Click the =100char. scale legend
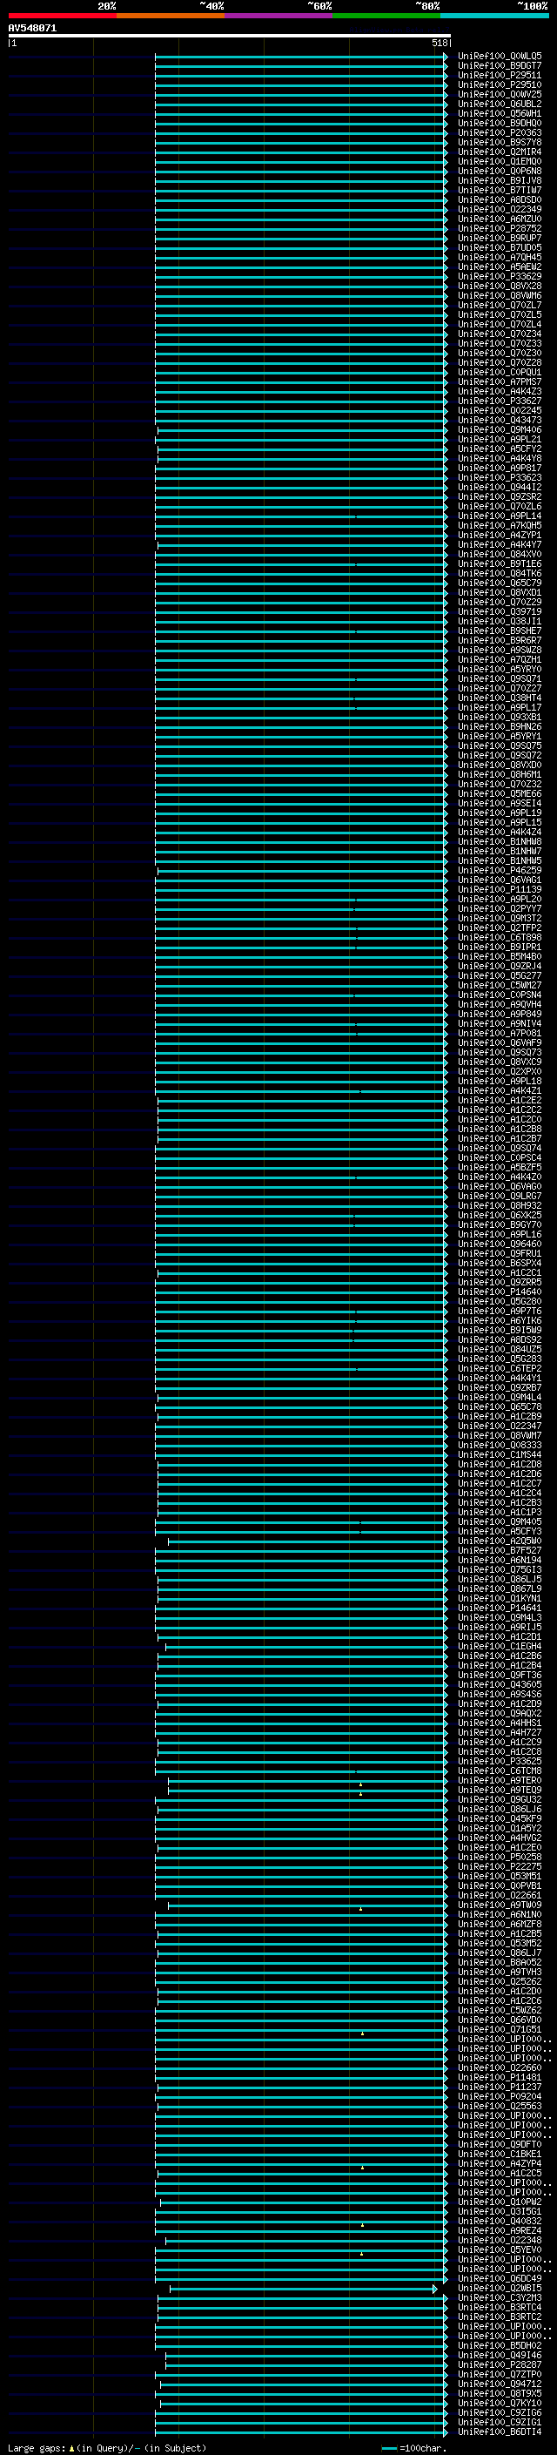This screenshot has width=557, height=2455. 414,2447
